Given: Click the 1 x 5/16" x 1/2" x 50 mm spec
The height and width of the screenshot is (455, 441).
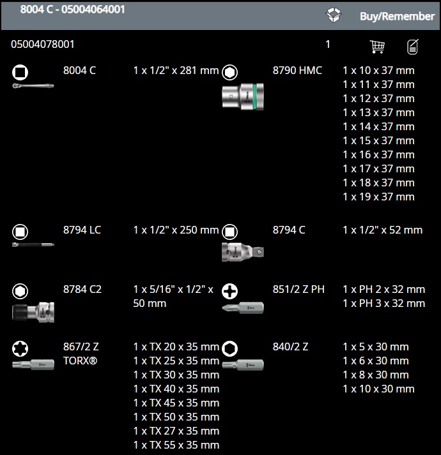Looking at the screenshot, I should [x=173, y=296].
